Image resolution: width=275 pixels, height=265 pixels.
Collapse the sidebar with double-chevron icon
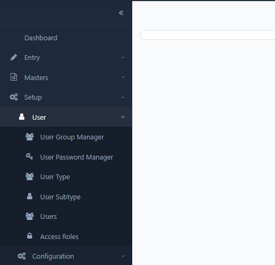[121, 13]
